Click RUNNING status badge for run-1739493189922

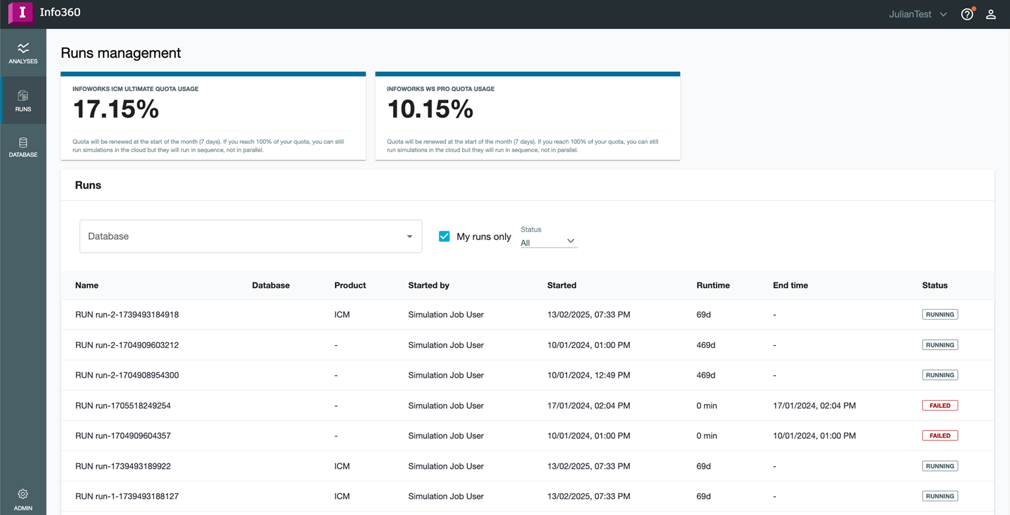tap(940, 466)
